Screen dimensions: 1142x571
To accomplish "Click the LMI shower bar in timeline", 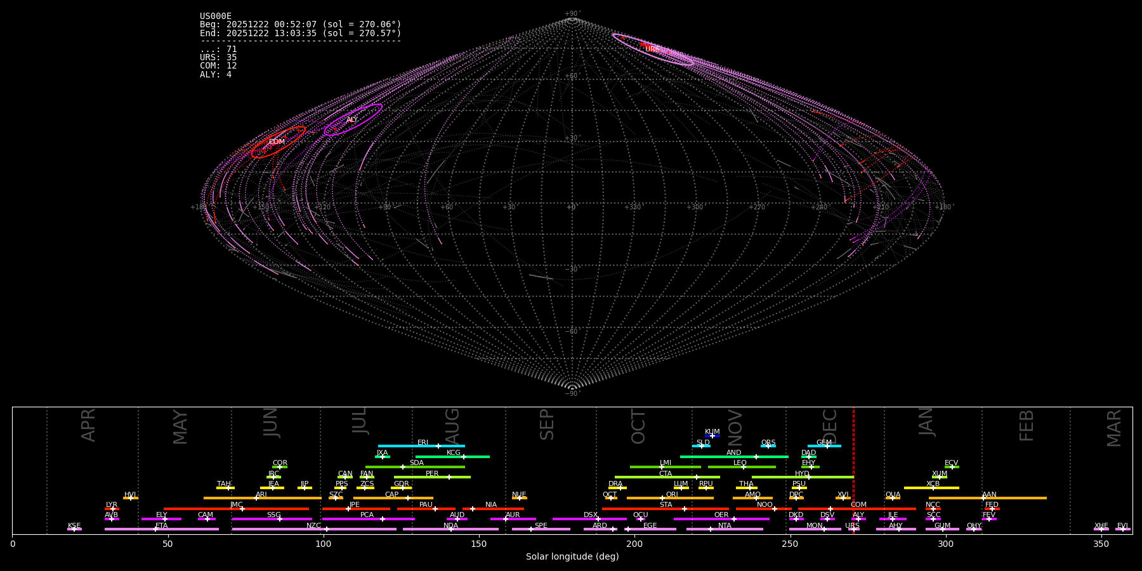I will click(x=666, y=467).
